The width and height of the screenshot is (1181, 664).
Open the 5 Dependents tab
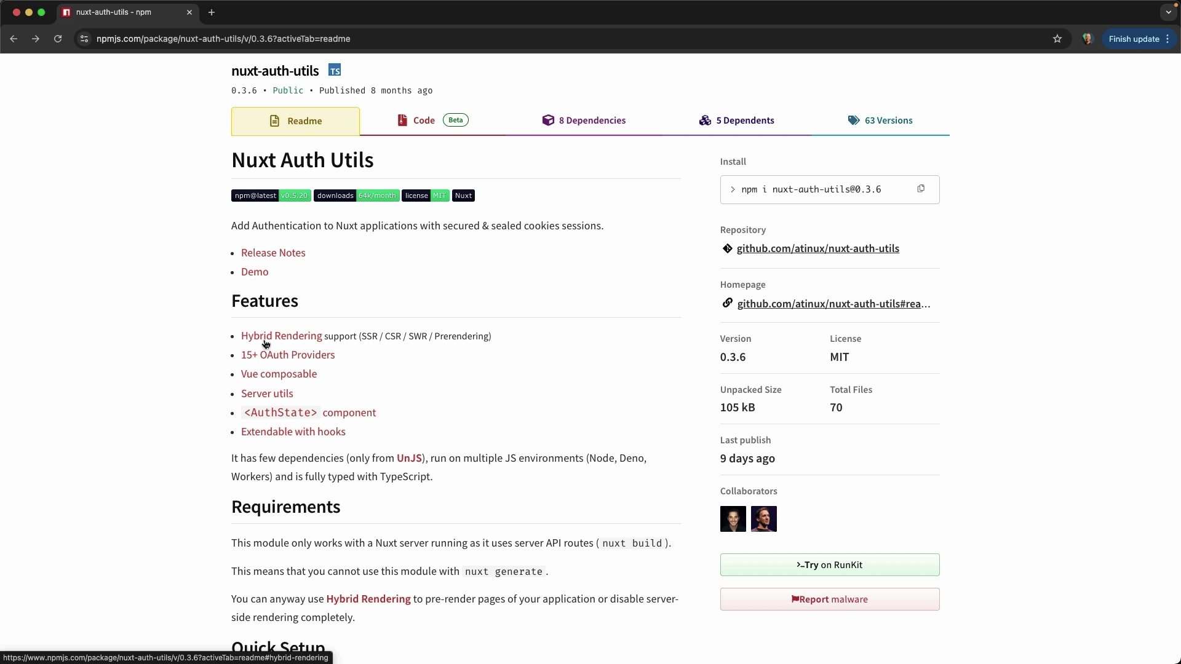pyautogui.click(x=737, y=121)
